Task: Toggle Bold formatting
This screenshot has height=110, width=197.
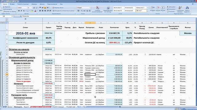Action: point(19,11)
